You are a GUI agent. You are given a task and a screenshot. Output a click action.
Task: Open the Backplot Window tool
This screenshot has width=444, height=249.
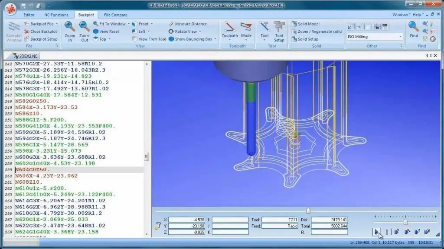[13, 32]
